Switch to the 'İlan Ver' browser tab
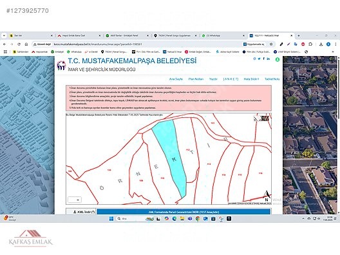Screen dimensions: 340x255 pos(30,35)
